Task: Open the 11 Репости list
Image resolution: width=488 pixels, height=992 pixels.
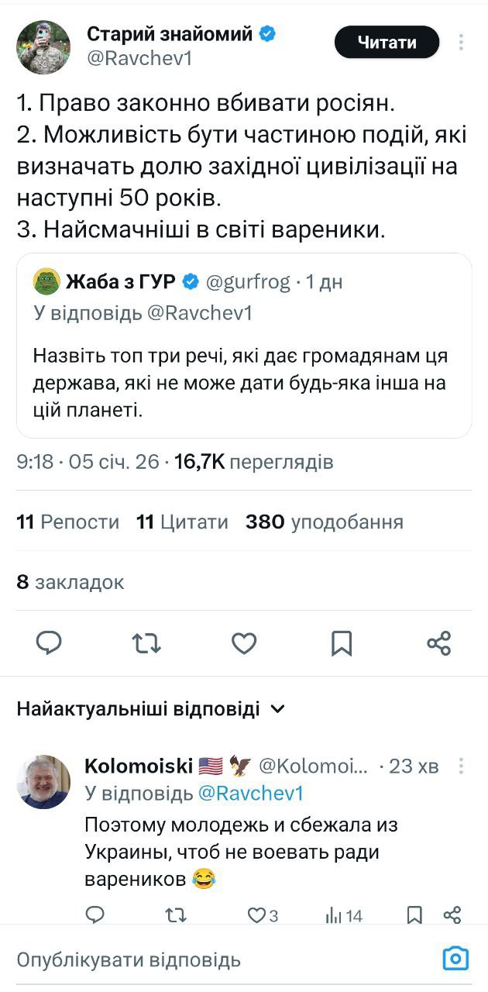Action: pos(68,522)
